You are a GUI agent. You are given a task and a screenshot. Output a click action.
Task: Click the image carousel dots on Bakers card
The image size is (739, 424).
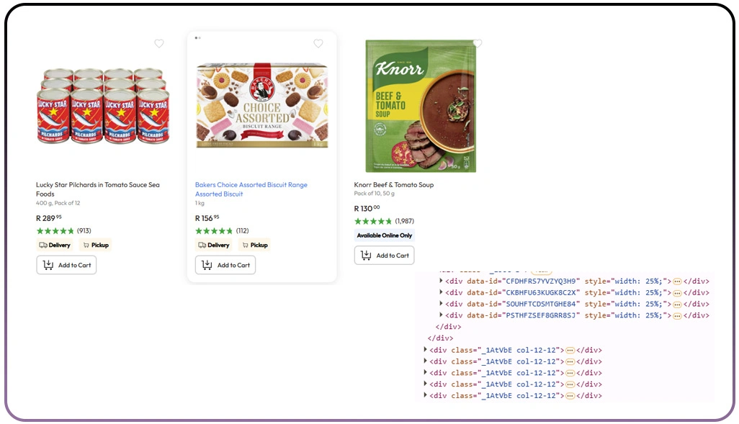tap(198, 37)
